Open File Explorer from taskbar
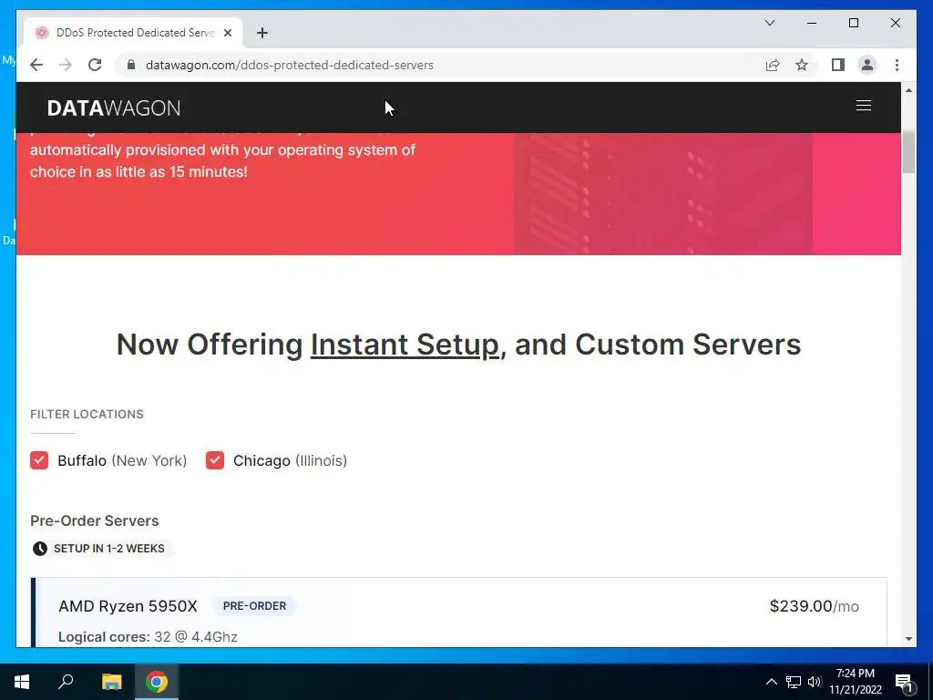The width and height of the screenshot is (933, 700). [x=111, y=682]
